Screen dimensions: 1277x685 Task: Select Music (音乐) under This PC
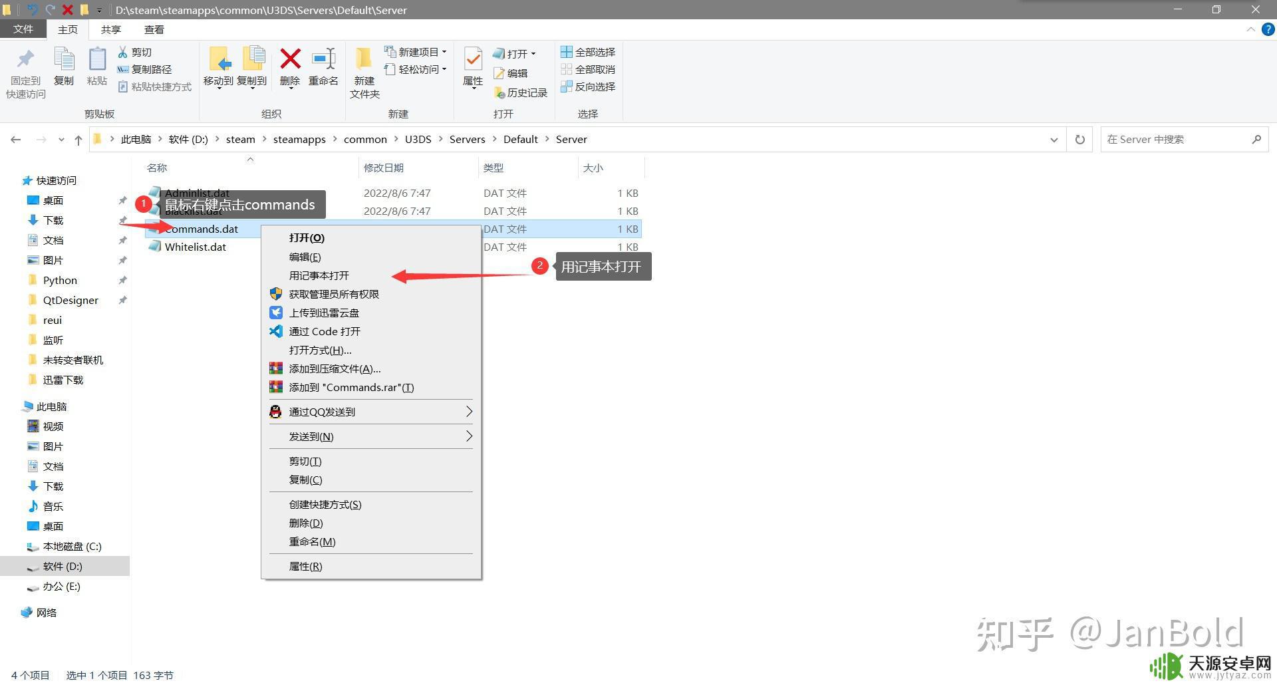(53, 506)
